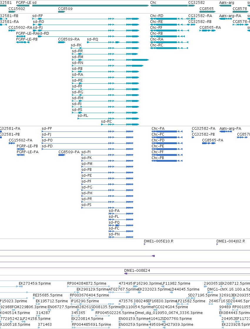The image size is (250, 329).
Task: Click transcript label Chc-RF
Action: 156,28
